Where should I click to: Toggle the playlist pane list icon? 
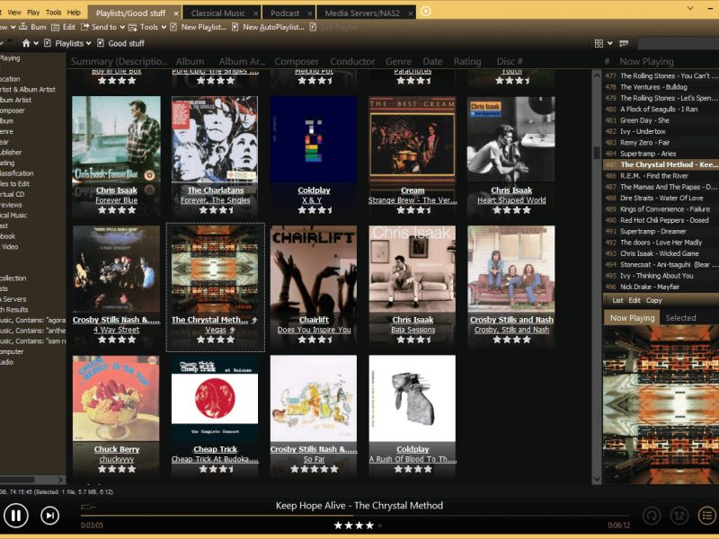[707, 516]
